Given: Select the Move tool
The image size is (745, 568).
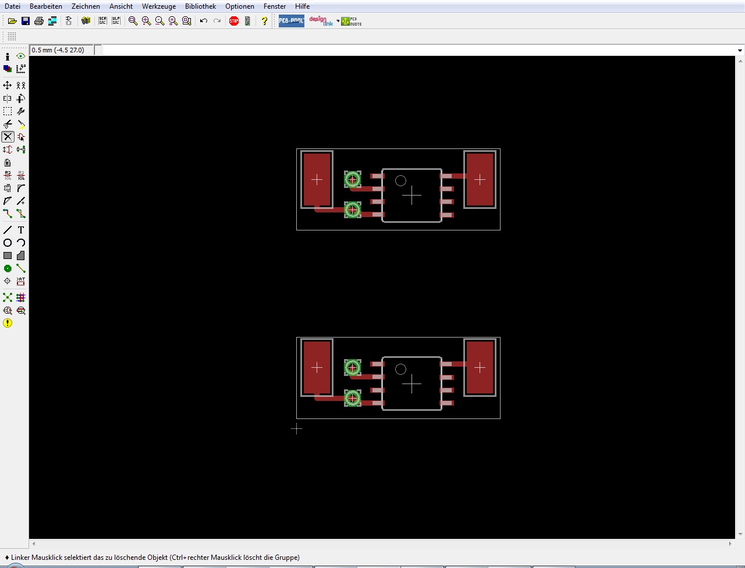Looking at the screenshot, I should (x=8, y=86).
